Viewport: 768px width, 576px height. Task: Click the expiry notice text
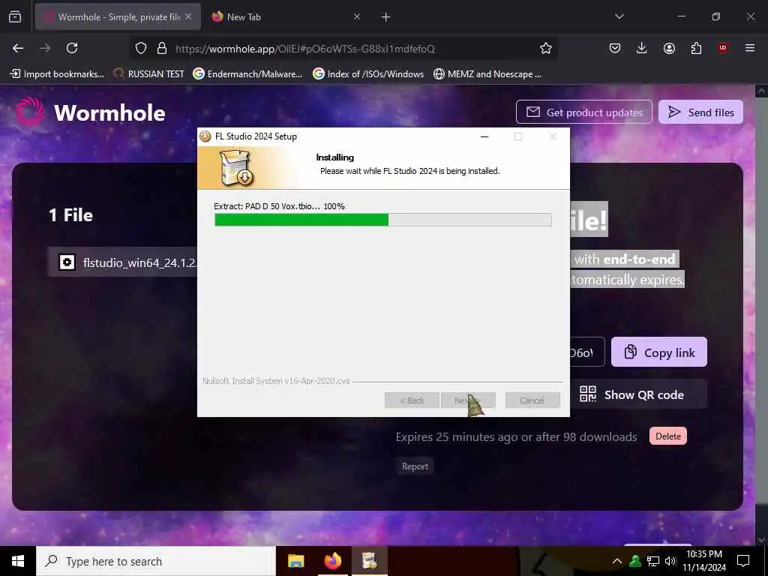click(516, 436)
